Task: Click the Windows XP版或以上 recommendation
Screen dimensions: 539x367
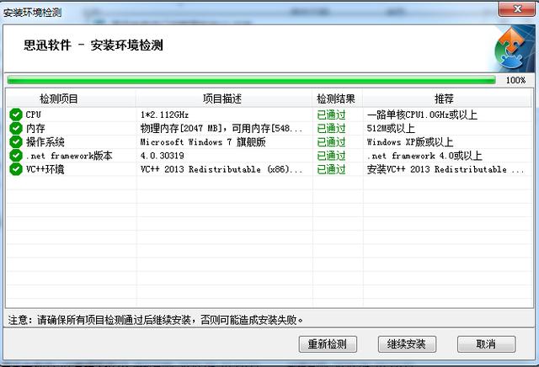Action: (x=410, y=142)
